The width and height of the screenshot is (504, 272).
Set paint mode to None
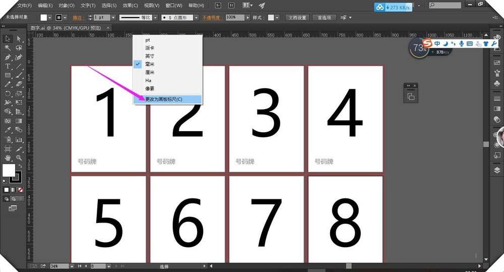point(20,190)
